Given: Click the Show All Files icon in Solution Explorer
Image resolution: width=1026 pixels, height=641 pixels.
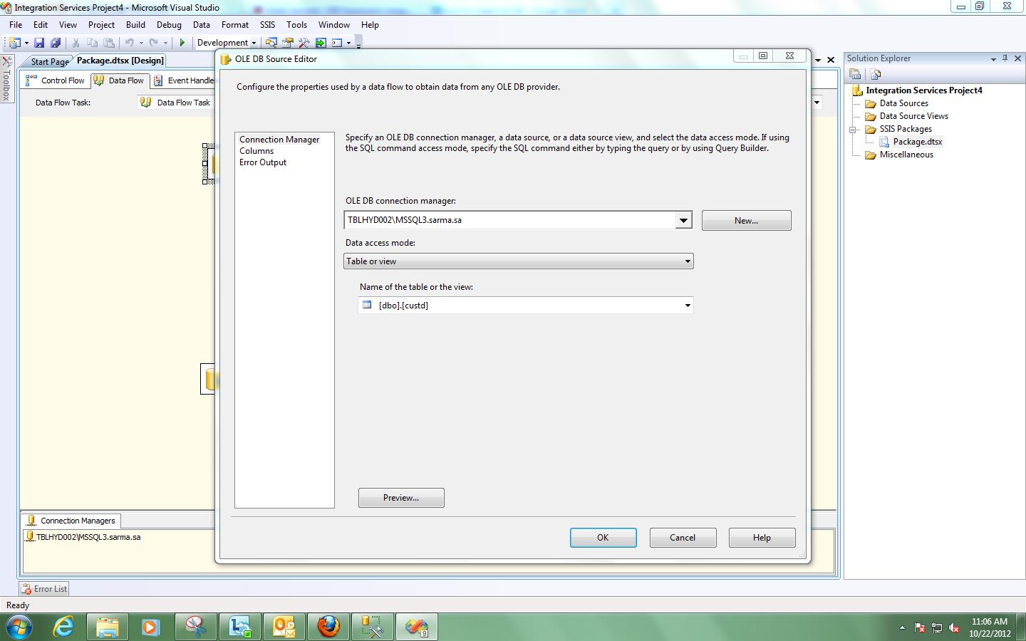Looking at the screenshot, I should coord(876,74).
